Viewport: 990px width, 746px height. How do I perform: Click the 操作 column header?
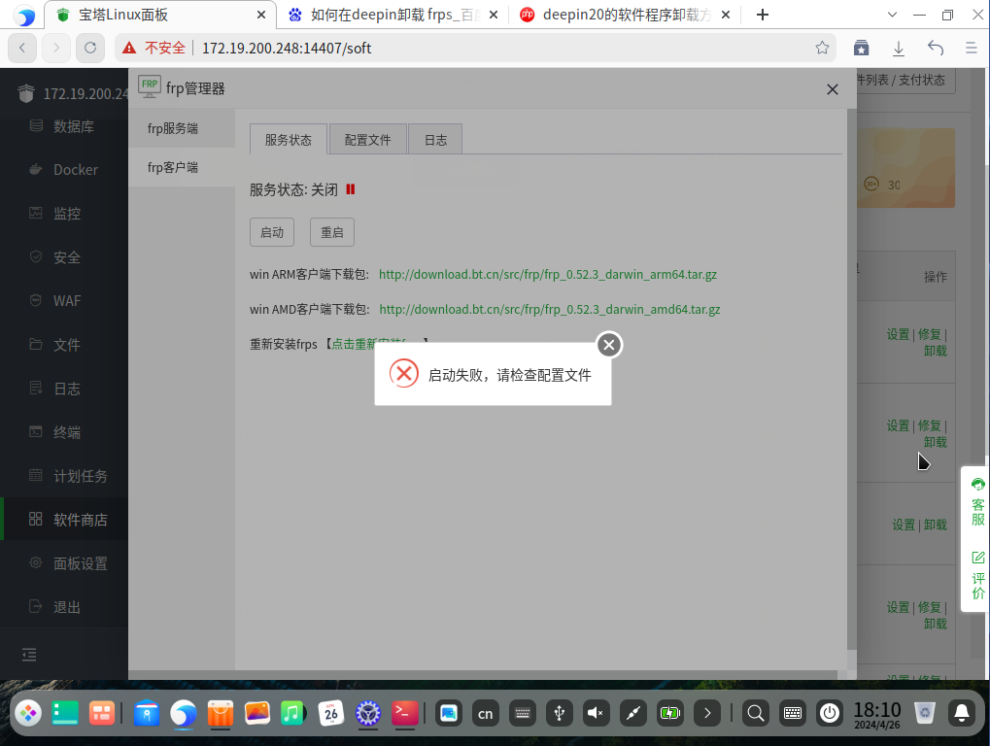[x=935, y=277]
